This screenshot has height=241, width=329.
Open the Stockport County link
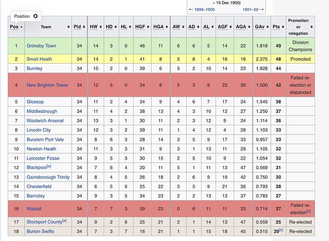tap(44, 222)
